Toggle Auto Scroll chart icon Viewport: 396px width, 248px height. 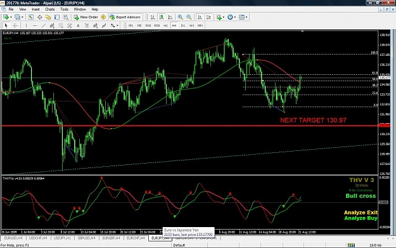[x=200, y=17]
